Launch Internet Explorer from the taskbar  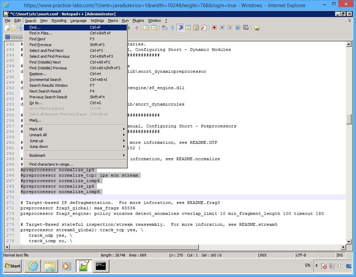coord(32,266)
